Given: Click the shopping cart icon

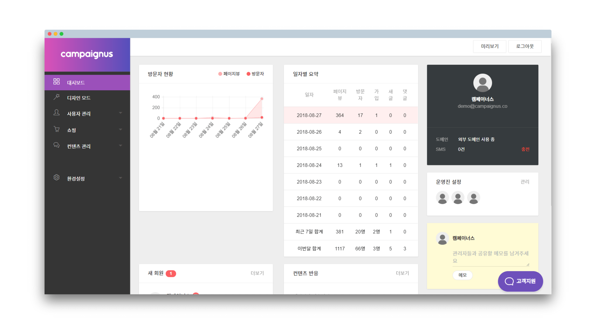Looking at the screenshot, I should (x=56, y=129).
